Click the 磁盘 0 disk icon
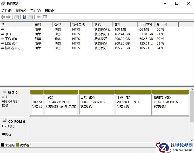Screen dimensions: 194x153 pyautogui.click(x=4, y=92)
